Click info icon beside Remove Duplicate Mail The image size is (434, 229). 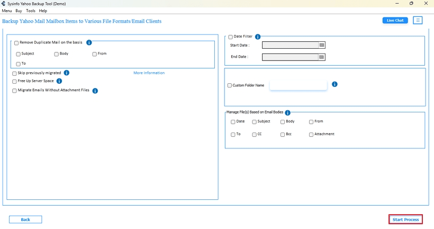pyautogui.click(x=89, y=42)
